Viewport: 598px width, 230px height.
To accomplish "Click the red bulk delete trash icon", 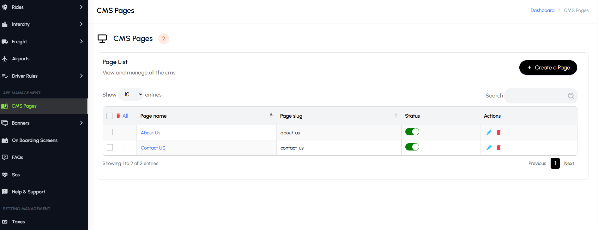I will 118,116.
